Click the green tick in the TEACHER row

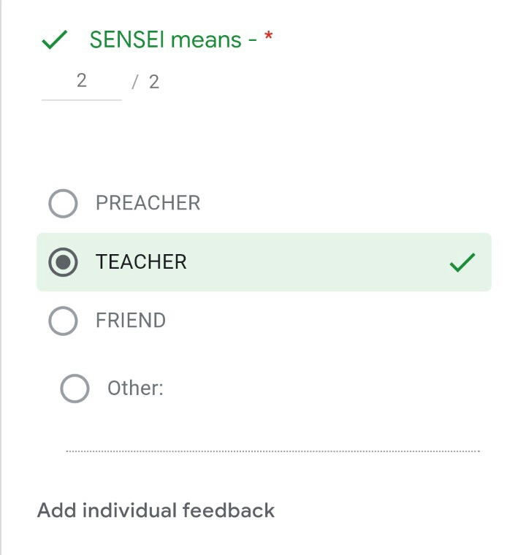pyautogui.click(x=462, y=262)
